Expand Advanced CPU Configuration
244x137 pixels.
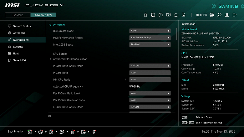70,59
